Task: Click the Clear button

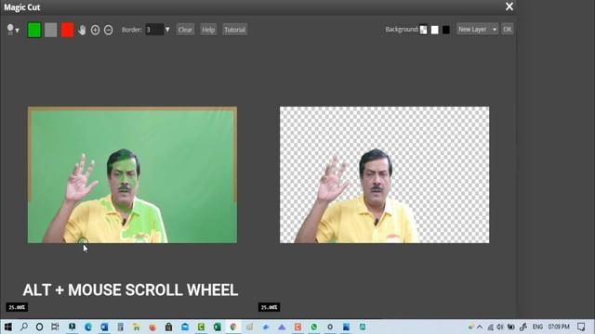Action: click(x=185, y=30)
